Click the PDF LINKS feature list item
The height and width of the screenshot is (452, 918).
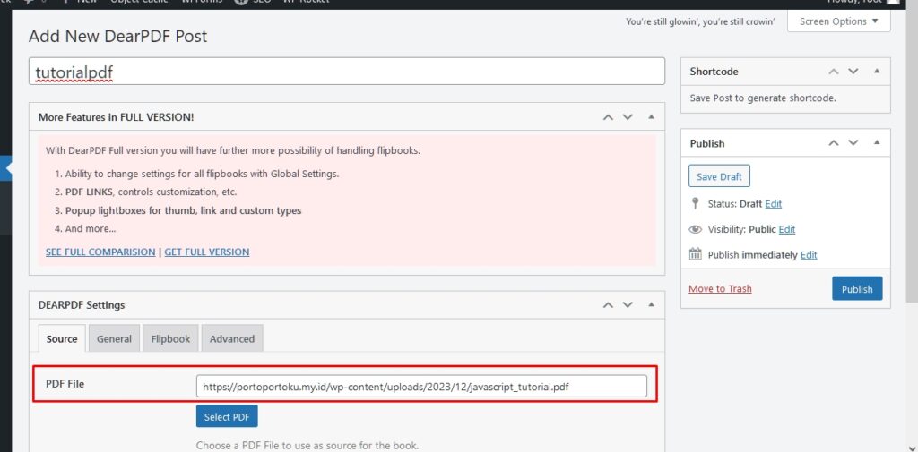(151, 192)
